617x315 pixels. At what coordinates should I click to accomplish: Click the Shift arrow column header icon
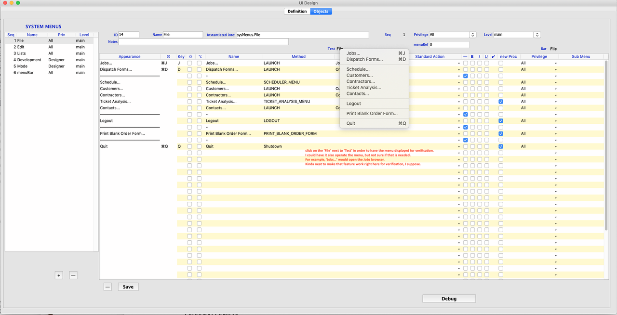coord(190,56)
